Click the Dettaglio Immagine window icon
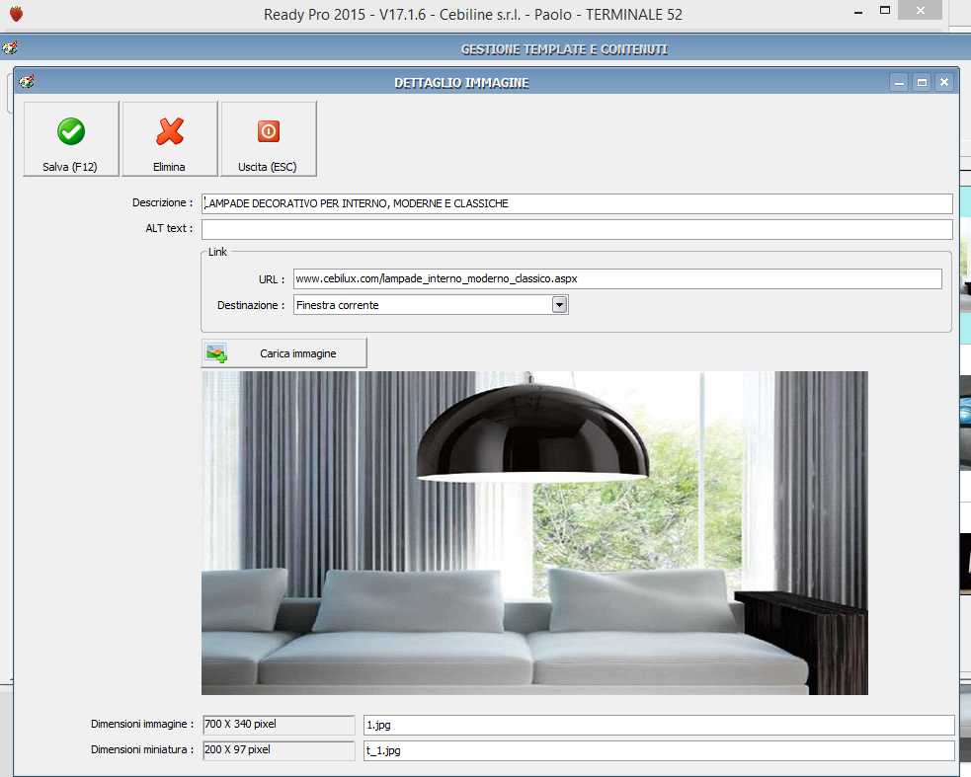 coord(26,82)
